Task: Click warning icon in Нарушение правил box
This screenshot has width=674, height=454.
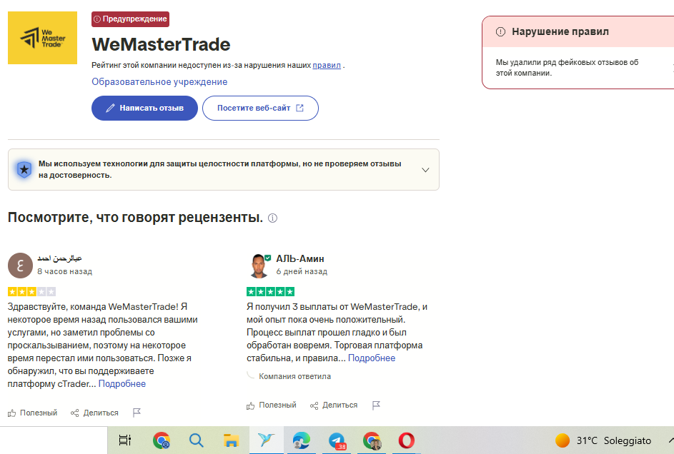Action: 500,31
